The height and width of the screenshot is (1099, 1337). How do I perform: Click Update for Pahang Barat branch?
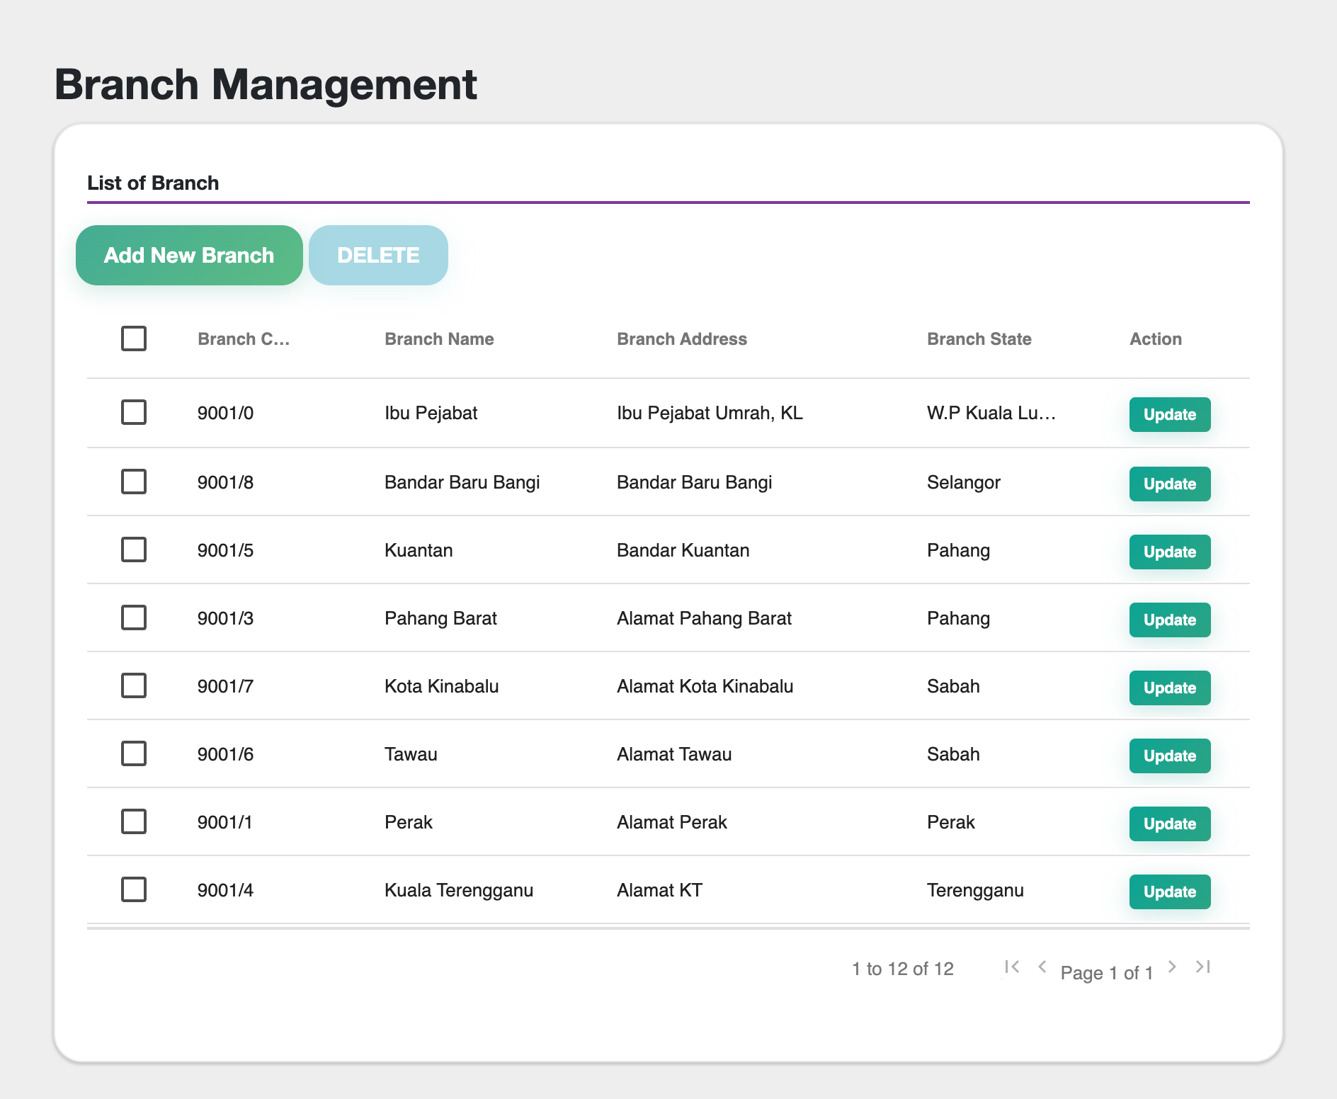point(1169,620)
